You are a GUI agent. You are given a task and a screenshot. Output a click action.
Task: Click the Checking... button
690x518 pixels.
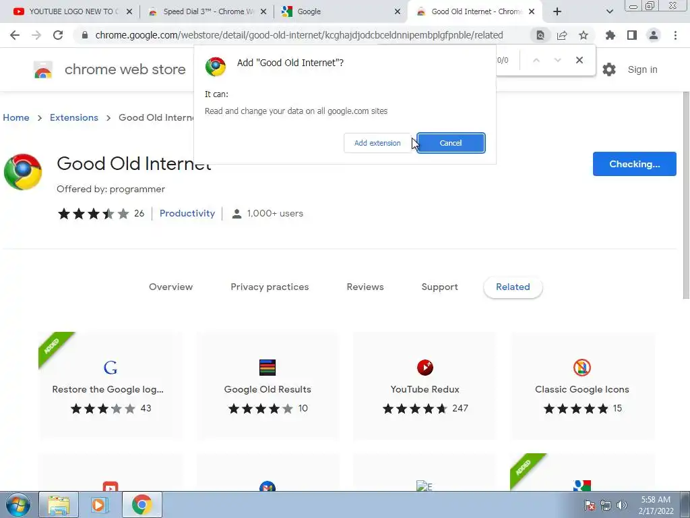[634, 164]
